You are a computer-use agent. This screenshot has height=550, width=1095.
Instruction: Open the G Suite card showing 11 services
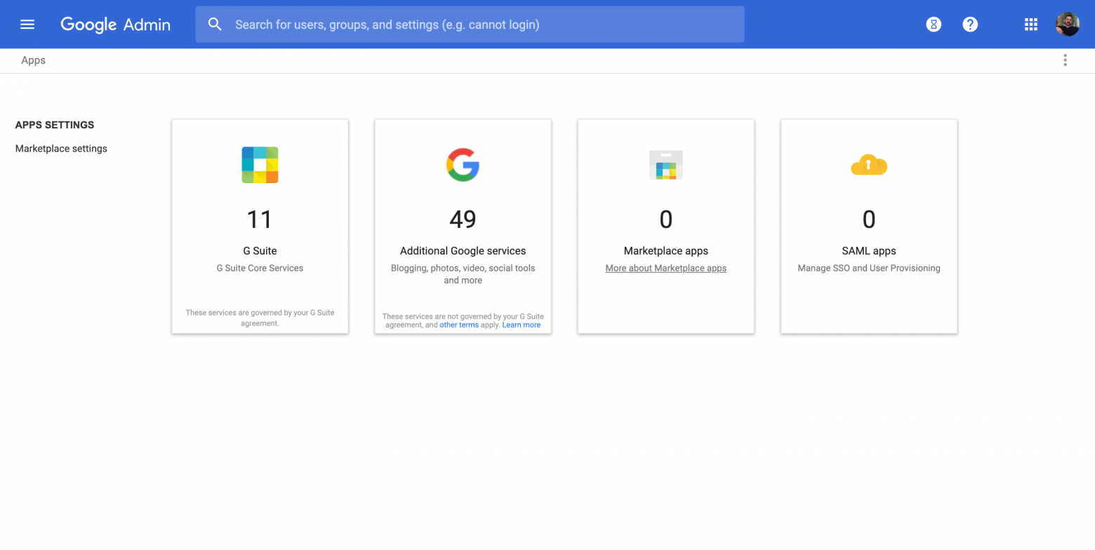coord(260,226)
